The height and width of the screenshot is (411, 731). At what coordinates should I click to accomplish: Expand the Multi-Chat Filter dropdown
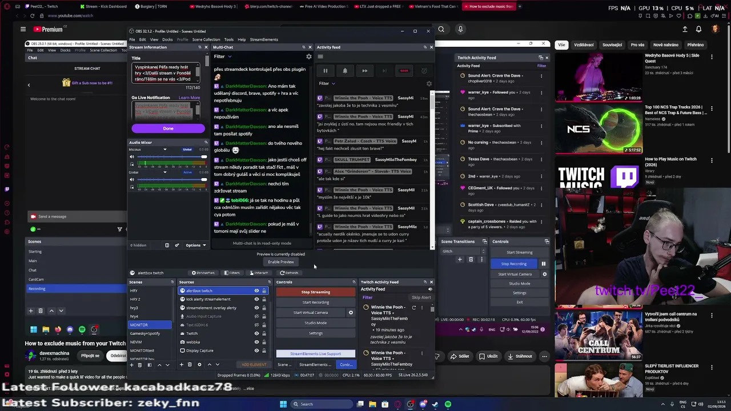pos(223,57)
